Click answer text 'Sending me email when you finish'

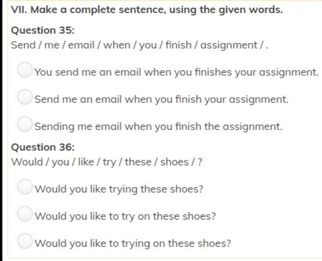coord(158,127)
